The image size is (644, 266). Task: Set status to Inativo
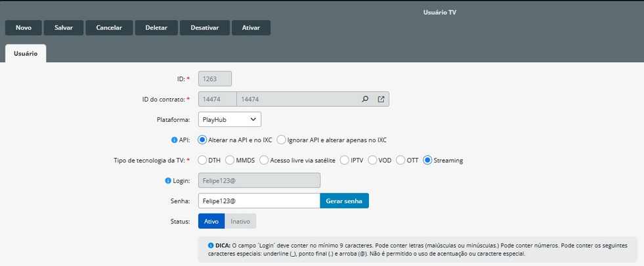coord(240,221)
